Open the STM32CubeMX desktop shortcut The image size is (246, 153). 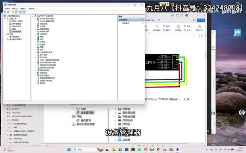(x=237, y=34)
